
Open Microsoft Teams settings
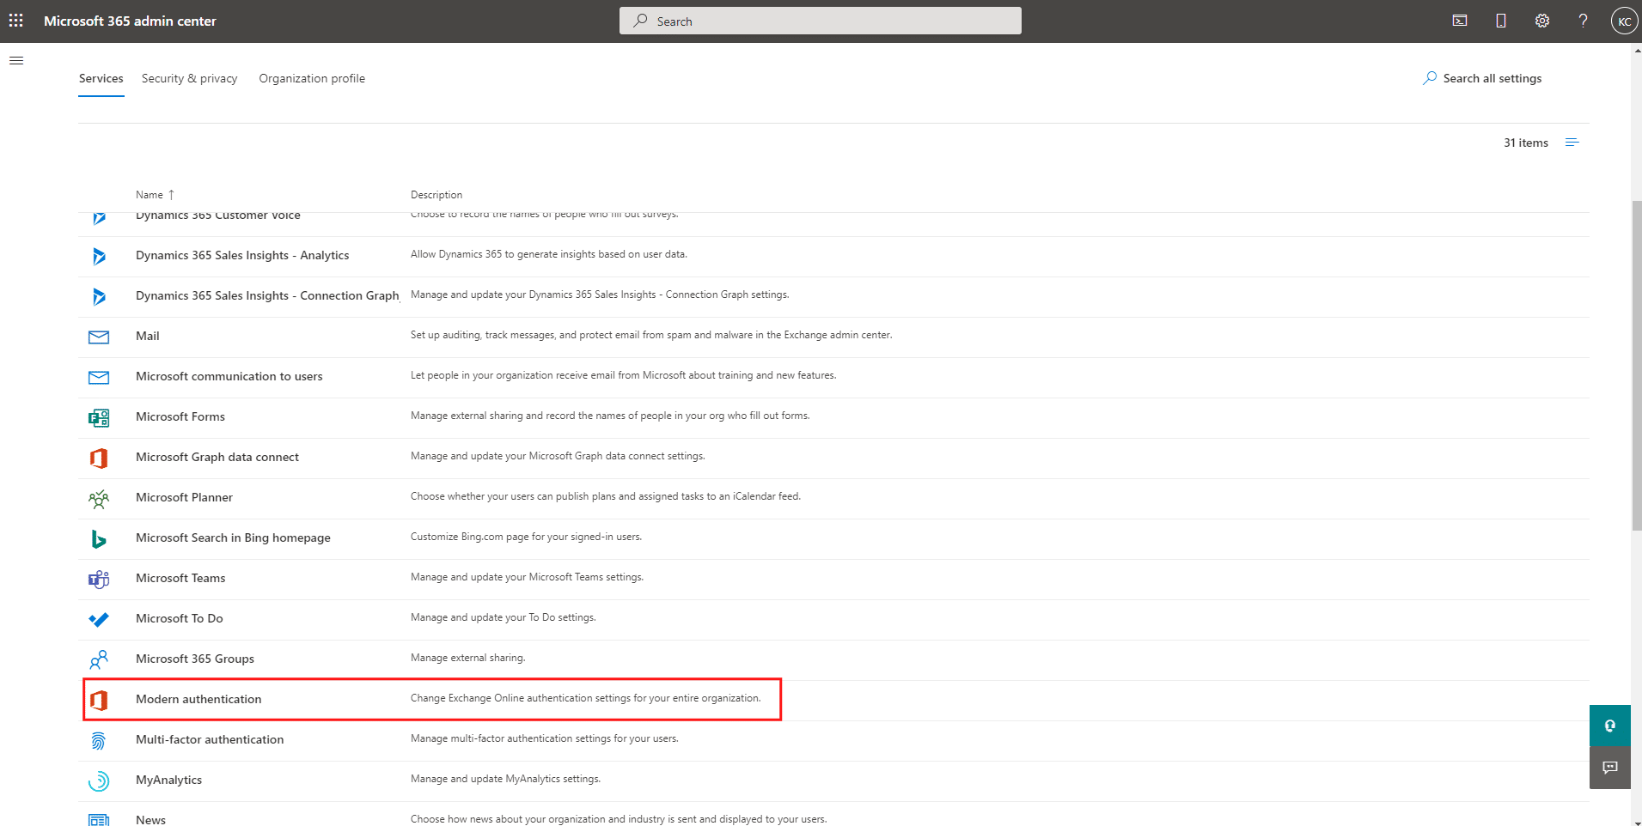tap(180, 578)
